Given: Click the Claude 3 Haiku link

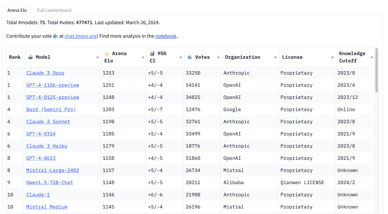Looking at the screenshot, I should coord(48,146).
